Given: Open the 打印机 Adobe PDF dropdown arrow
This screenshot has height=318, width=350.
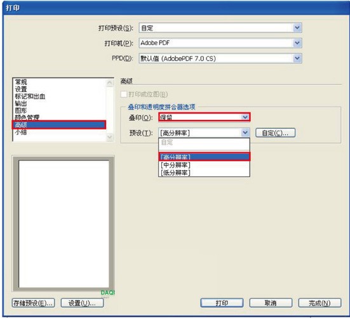Looking at the screenshot, I should point(297,43).
